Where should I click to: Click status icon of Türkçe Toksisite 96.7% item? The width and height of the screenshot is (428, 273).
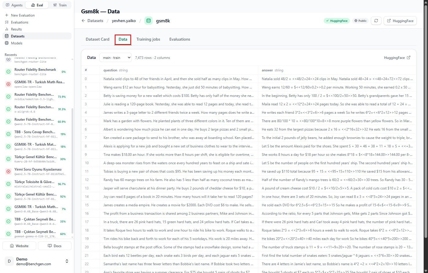[8, 184]
